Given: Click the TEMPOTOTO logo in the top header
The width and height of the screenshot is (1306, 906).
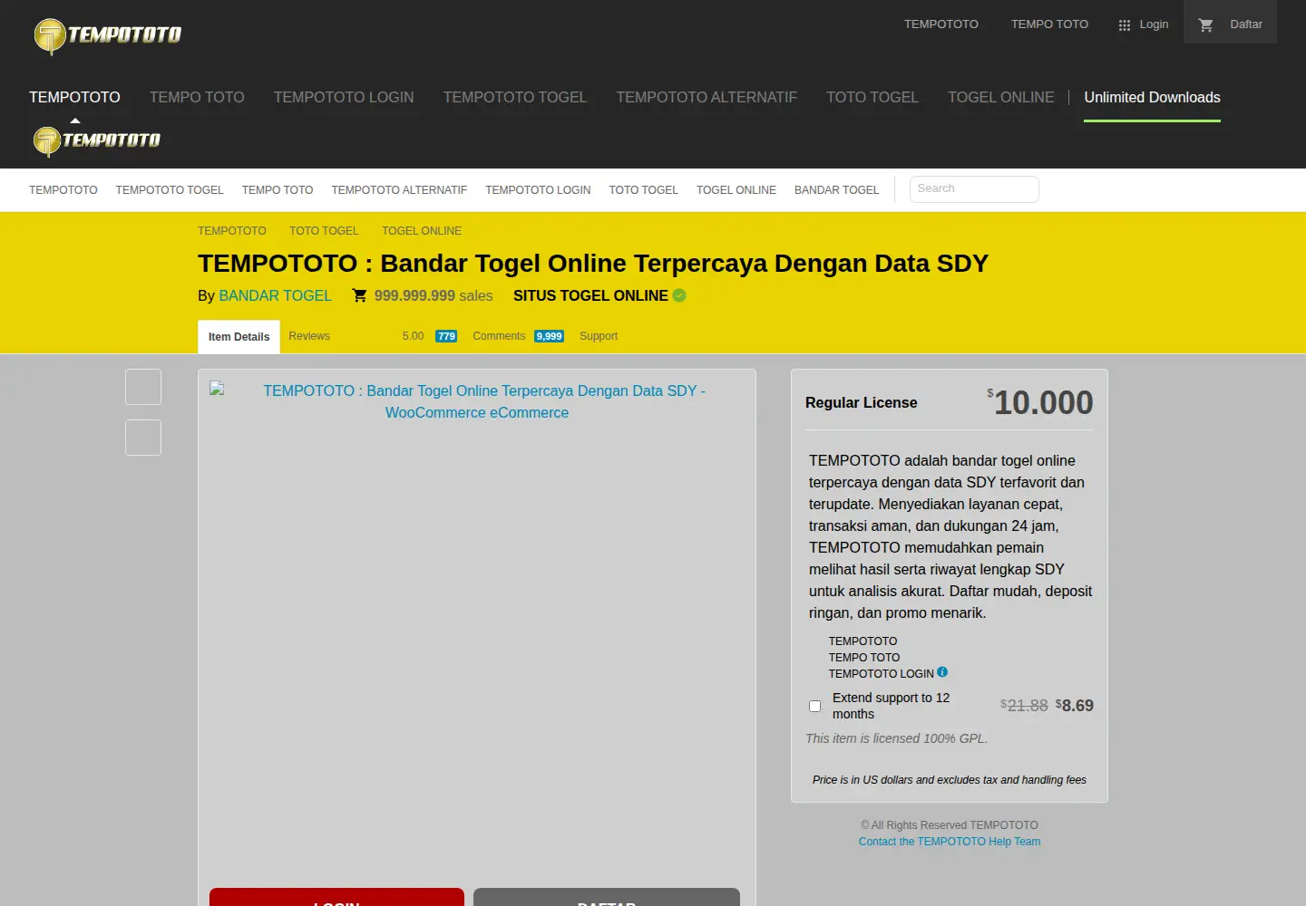Looking at the screenshot, I should tap(107, 35).
